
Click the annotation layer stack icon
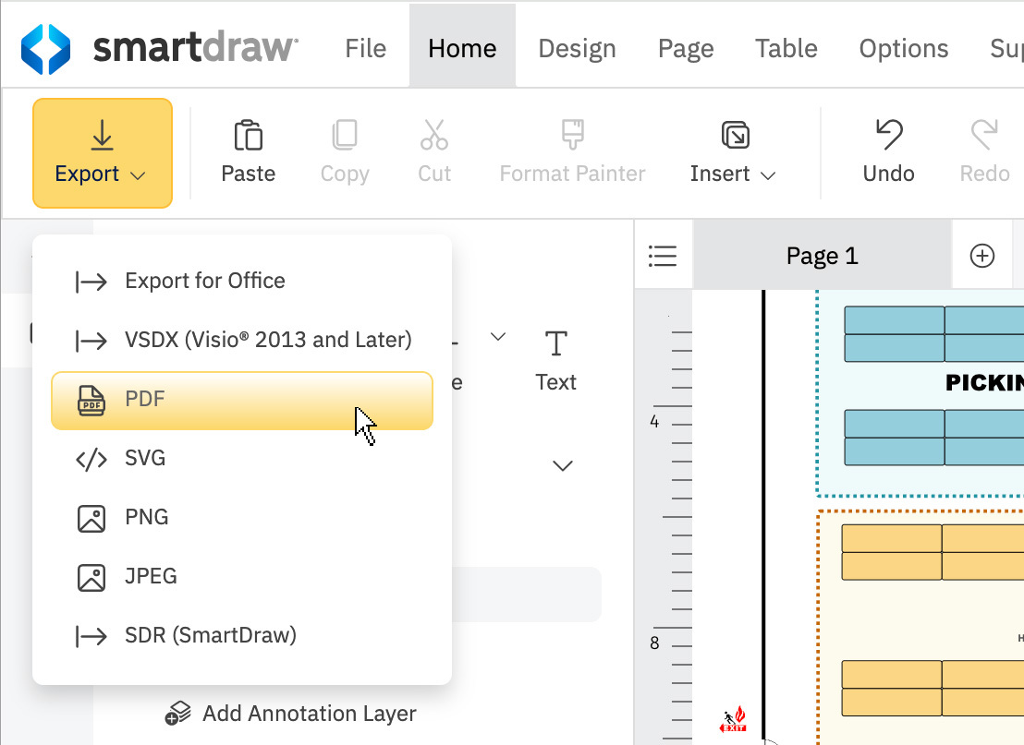point(177,713)
